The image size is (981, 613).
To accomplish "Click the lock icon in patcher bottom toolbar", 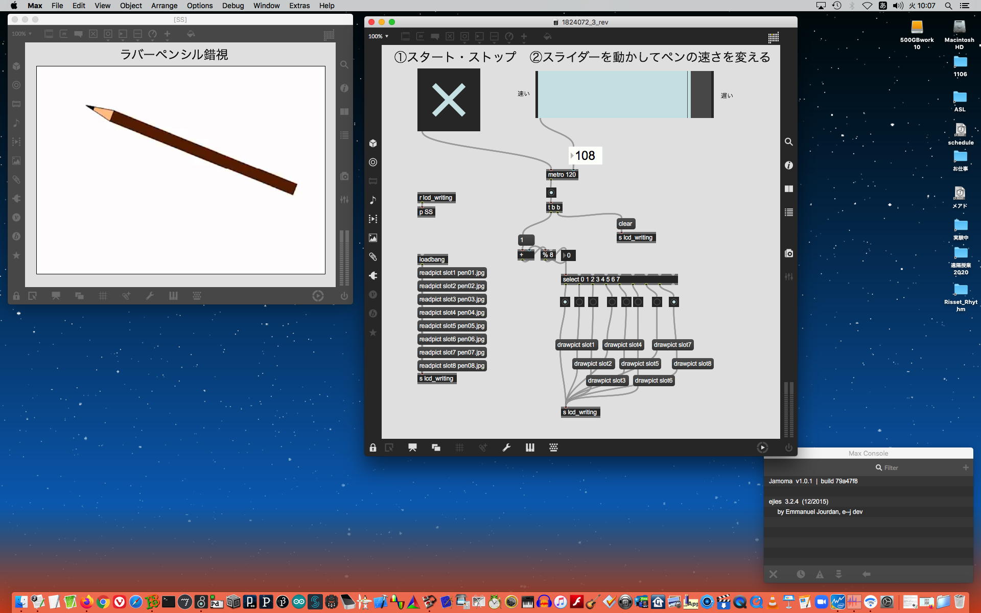I will click(373, 448).
